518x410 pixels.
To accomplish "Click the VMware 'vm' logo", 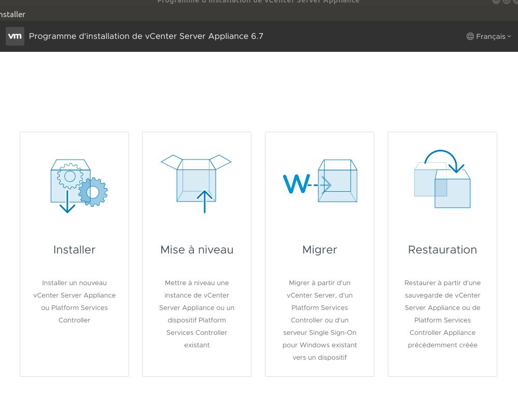I will pos(15,36).
